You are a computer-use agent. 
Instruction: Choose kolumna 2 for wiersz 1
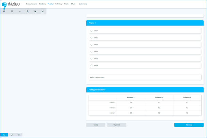(159, 102)
